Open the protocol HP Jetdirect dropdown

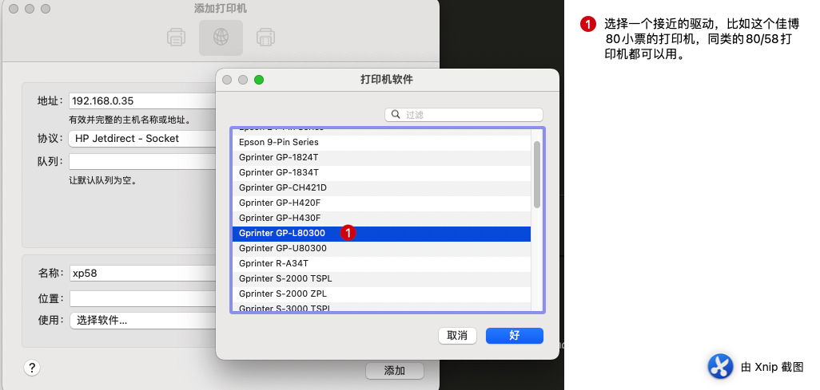pyautogui.click(x=142, y=139)
